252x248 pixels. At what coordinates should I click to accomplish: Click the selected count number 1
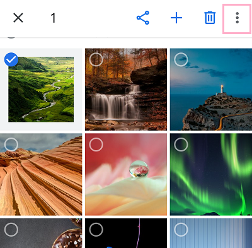(54, 18)
